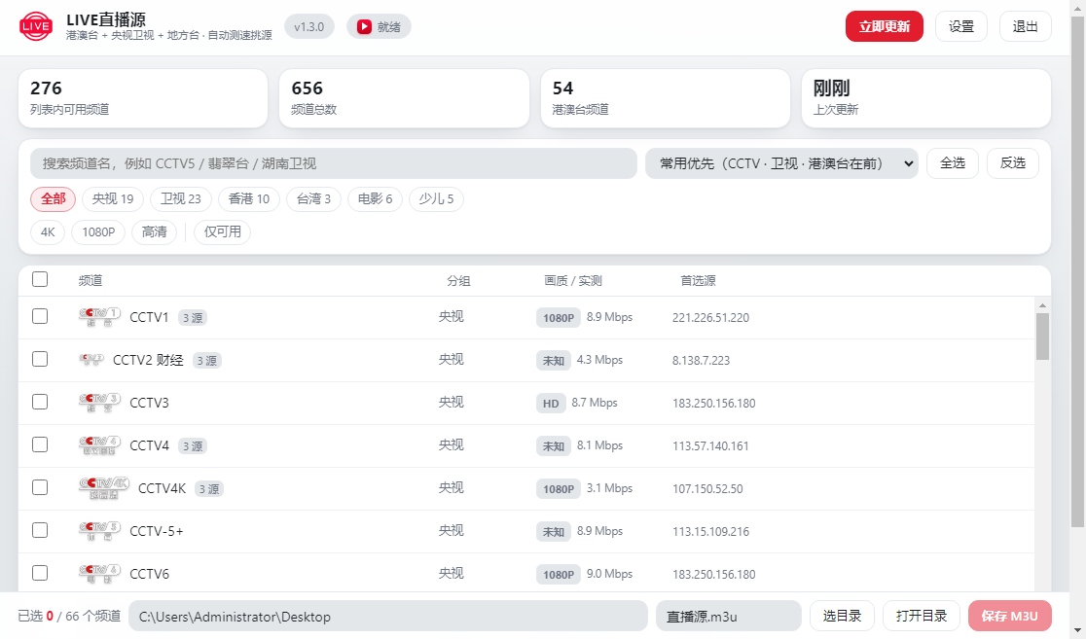This screenshot has height=639, width=1086.
Task: Click the 1080P badge in CCTV1 row
Action: coord(559,318)
